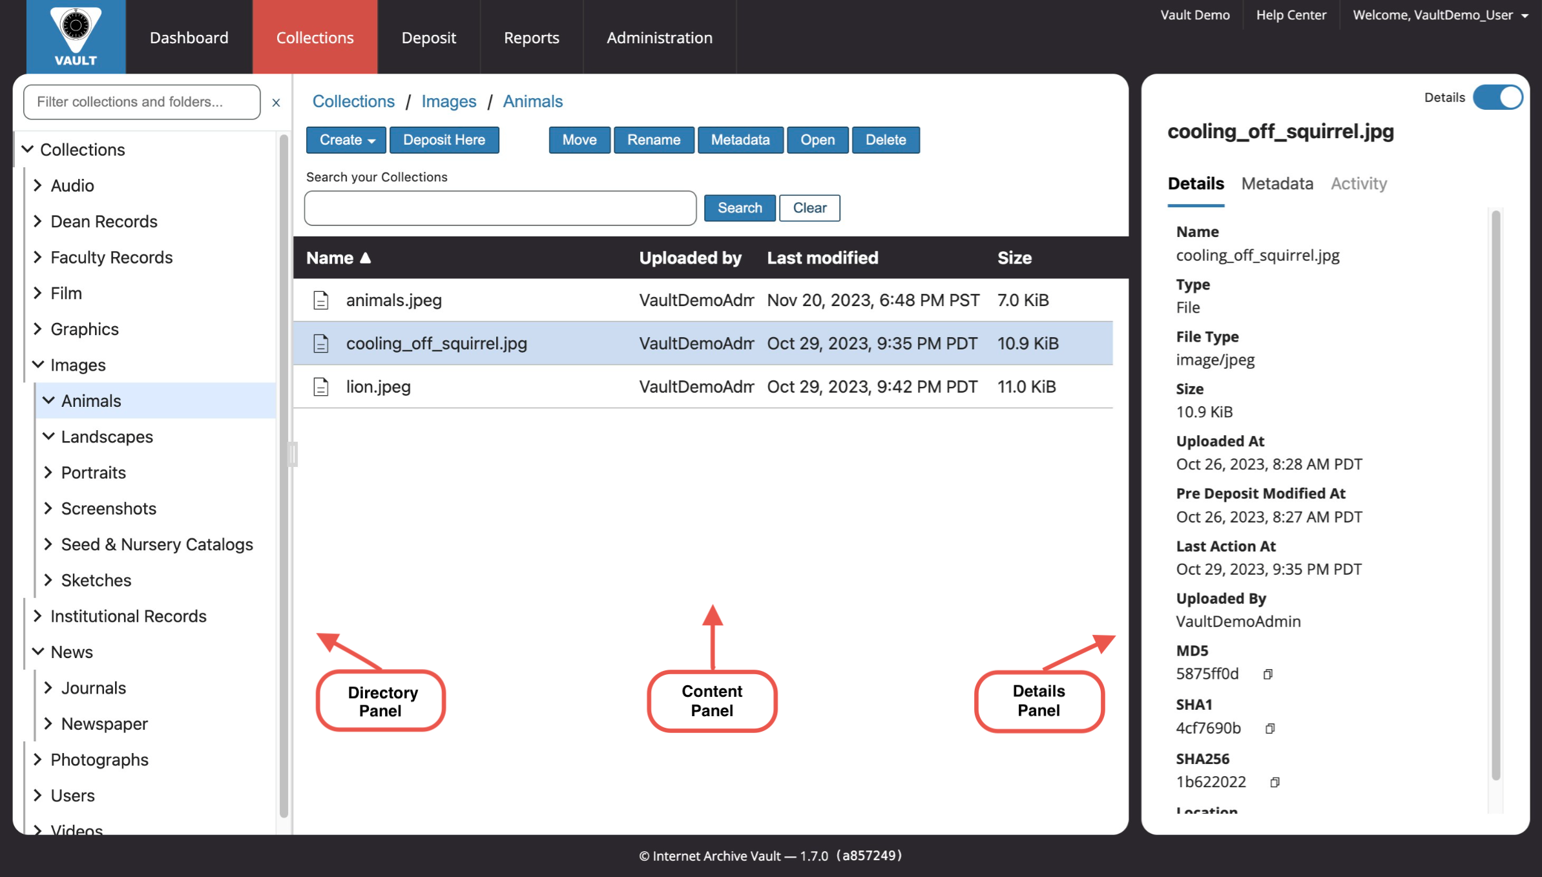Screen dimensions: 1542x877
Task: Expand the Portraits folder
Action: tap(48, 473)
